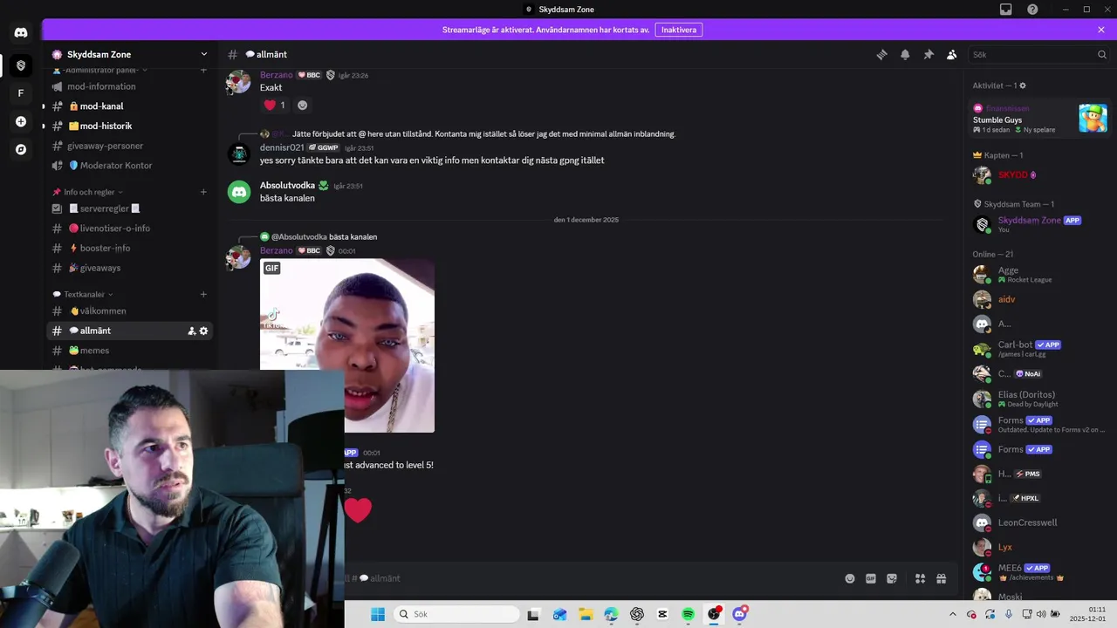Collapse the Info och regler category
1117x628 pixels.
[87, 192]
